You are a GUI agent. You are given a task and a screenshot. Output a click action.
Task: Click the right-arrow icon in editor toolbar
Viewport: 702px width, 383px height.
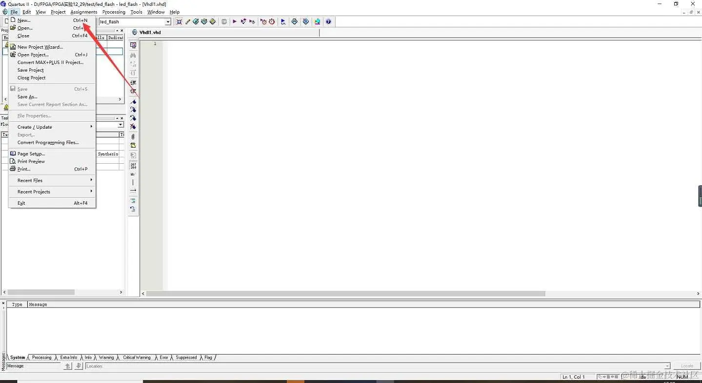(133, 191)
